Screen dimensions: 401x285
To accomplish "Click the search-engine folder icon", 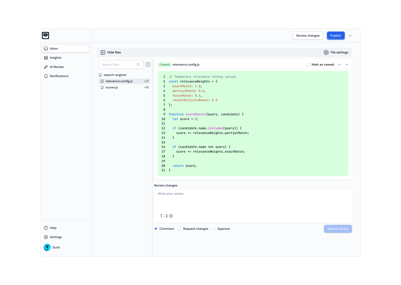I will tap(100, 75).
